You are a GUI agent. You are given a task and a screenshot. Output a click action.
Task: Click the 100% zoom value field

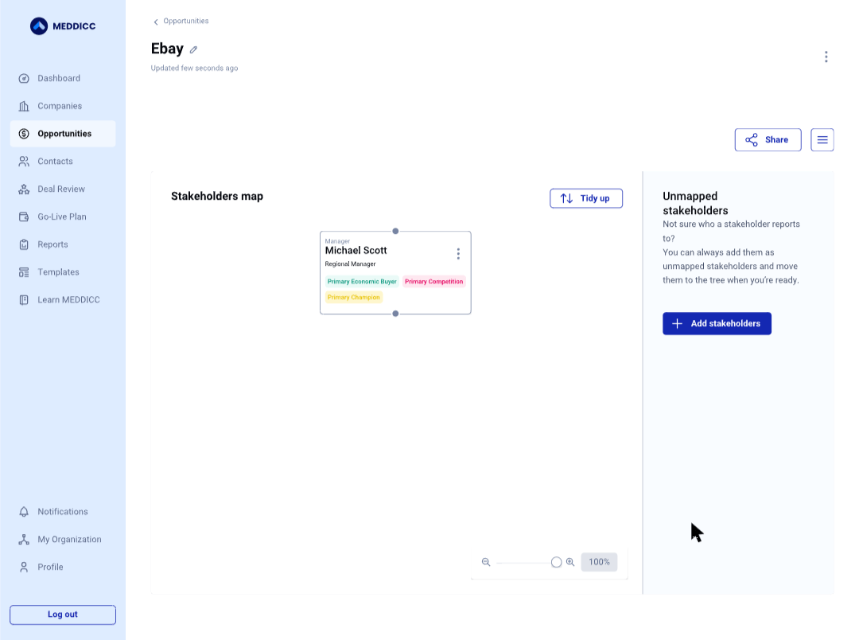click(600, 562)
